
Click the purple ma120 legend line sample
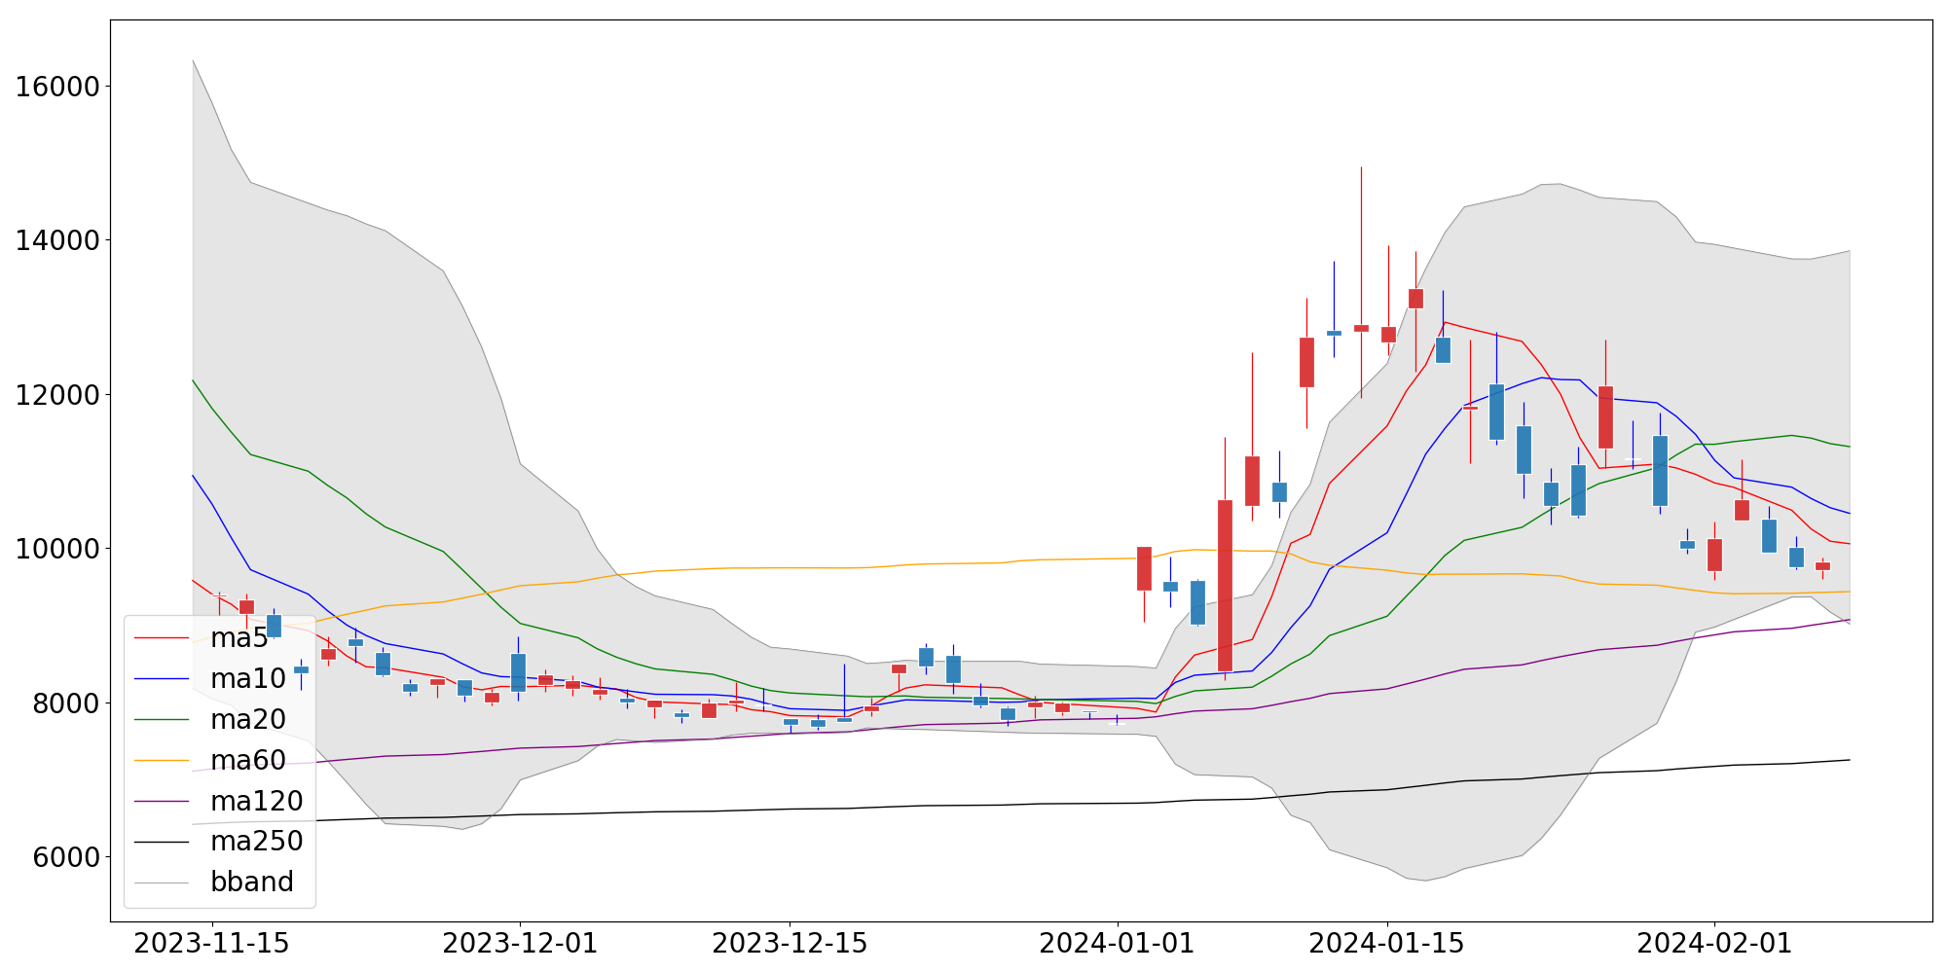pos(161,801)
